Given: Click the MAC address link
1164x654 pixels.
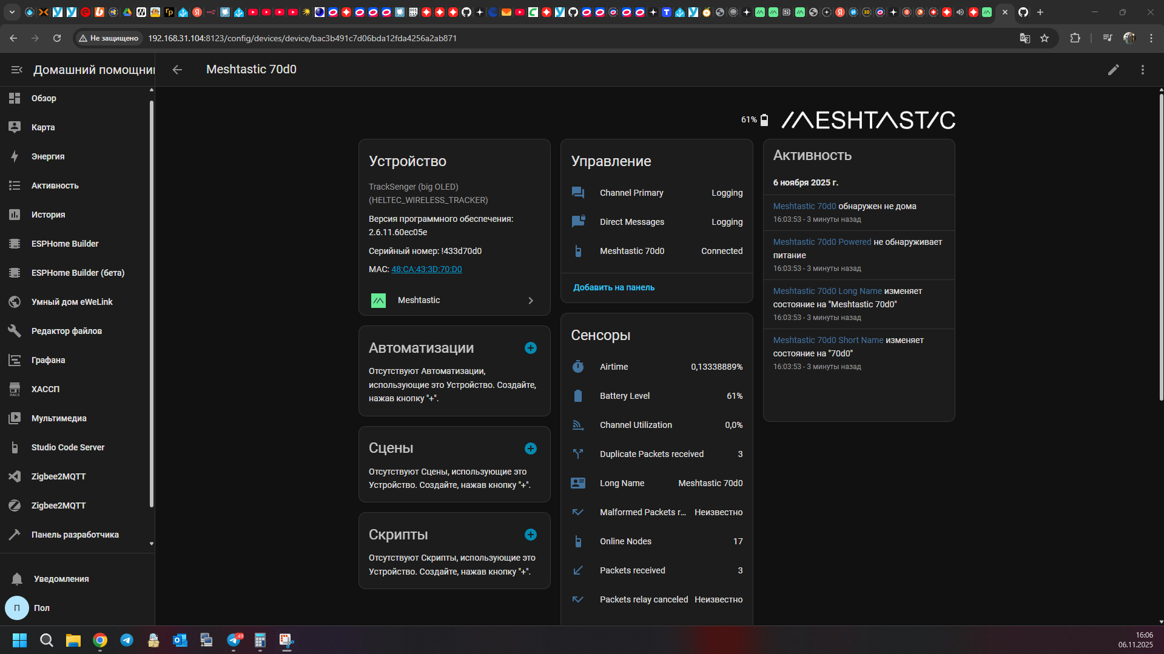Looking at the screenshot, I should click(426, 269).
